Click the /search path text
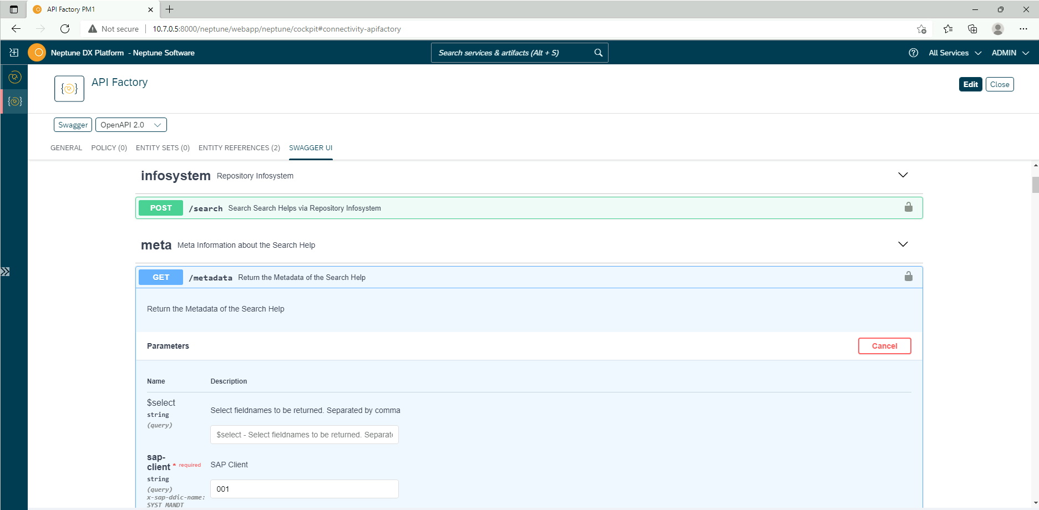 pos(205,208)
